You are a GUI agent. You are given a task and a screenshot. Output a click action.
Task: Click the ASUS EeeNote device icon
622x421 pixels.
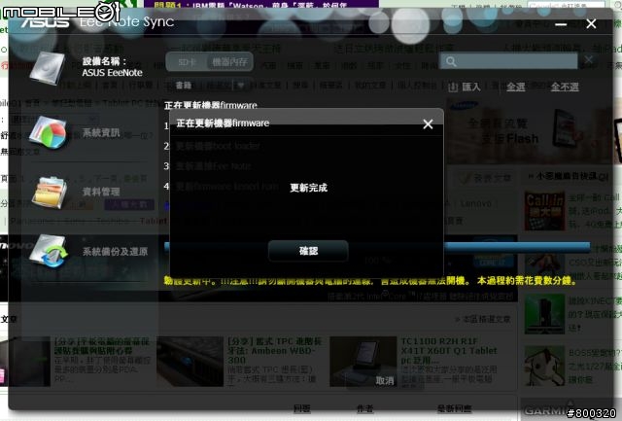(48, 68)
